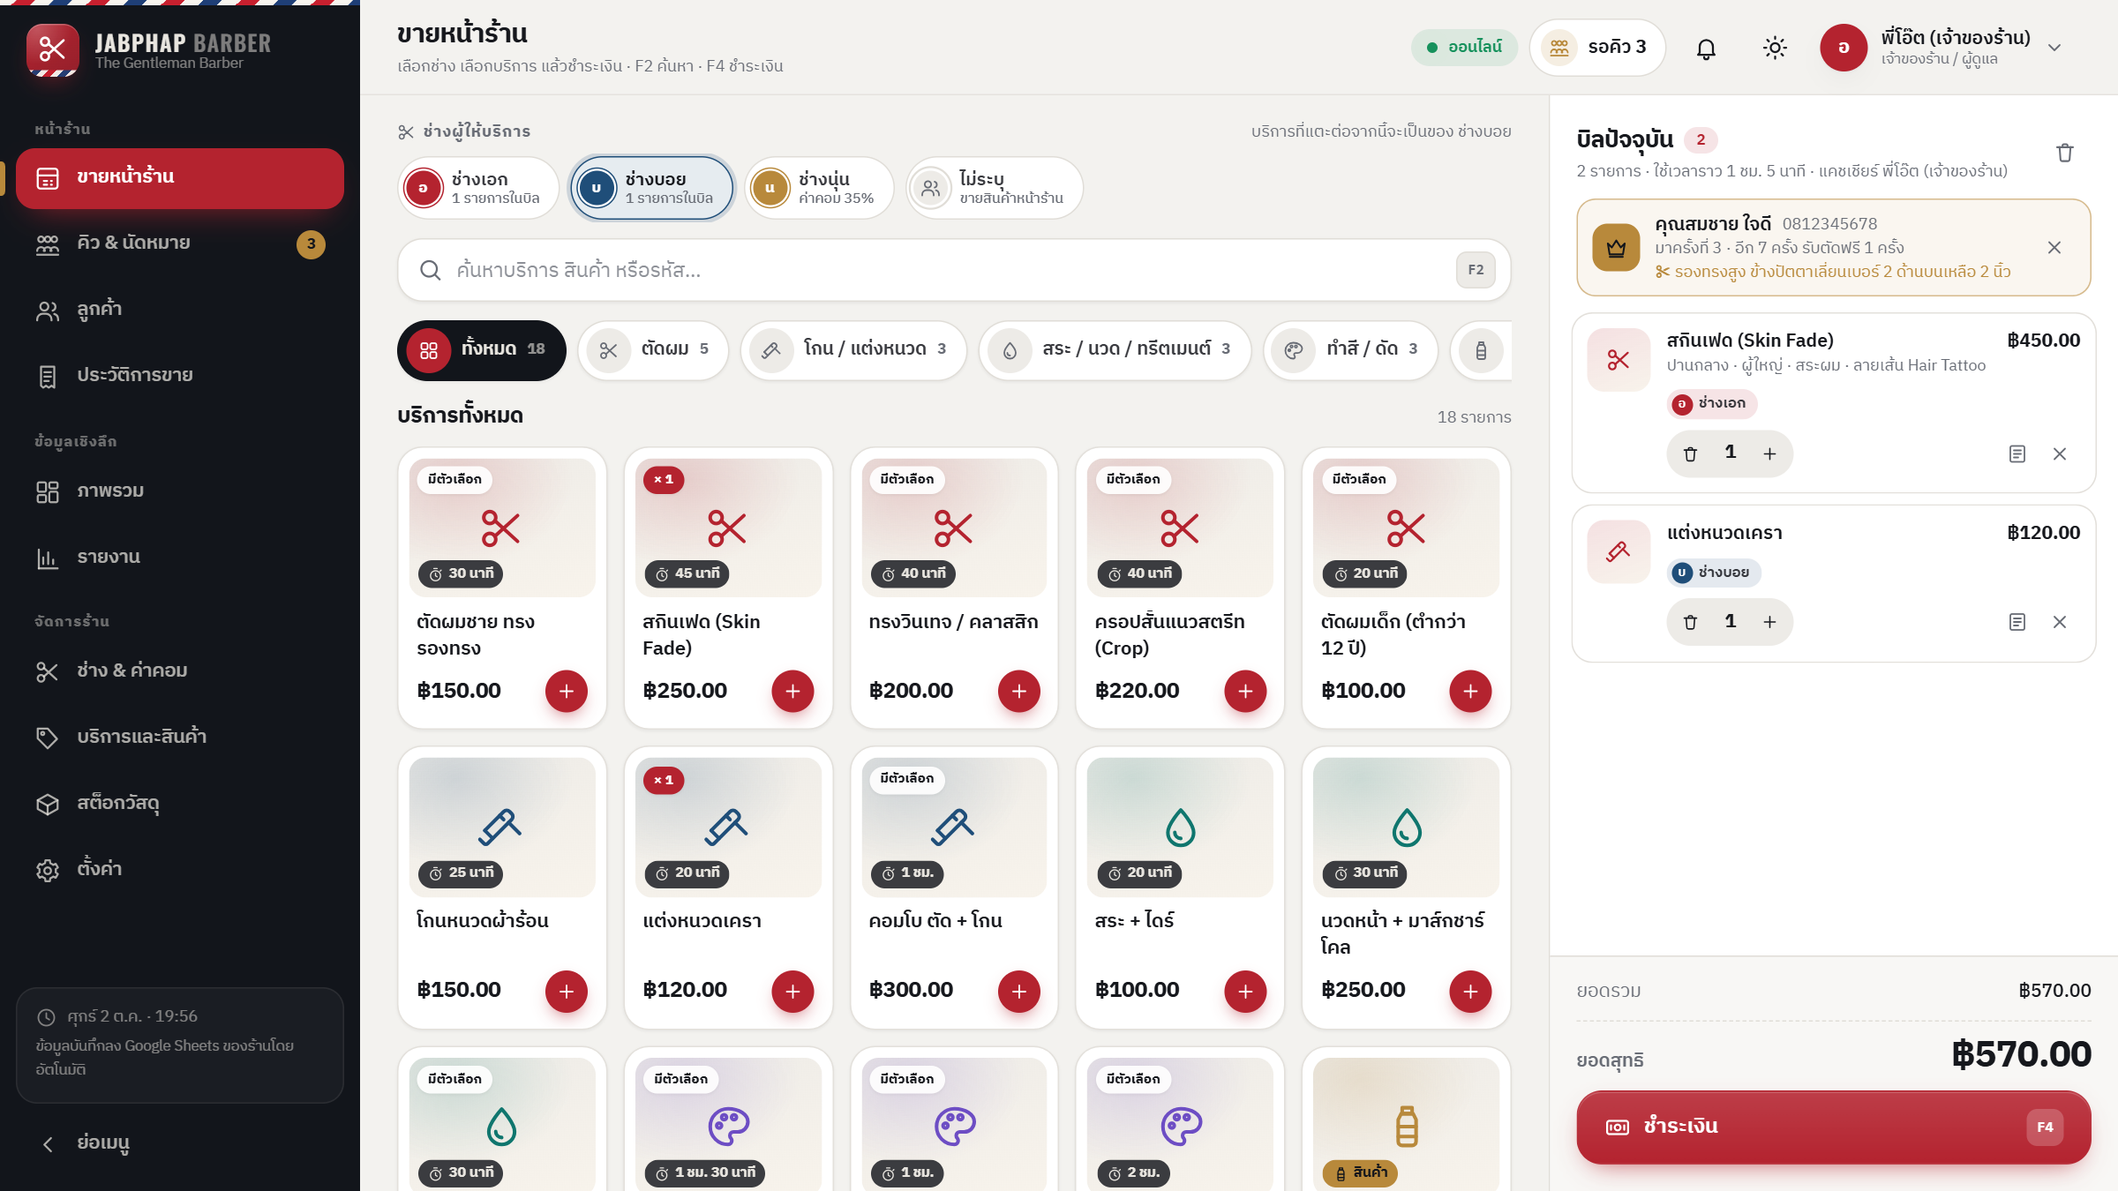Screen dimensions: 2118x1191
Task: Add คอมโบ ตัด + โกน with the plus button
Action: coord(1019,992)
